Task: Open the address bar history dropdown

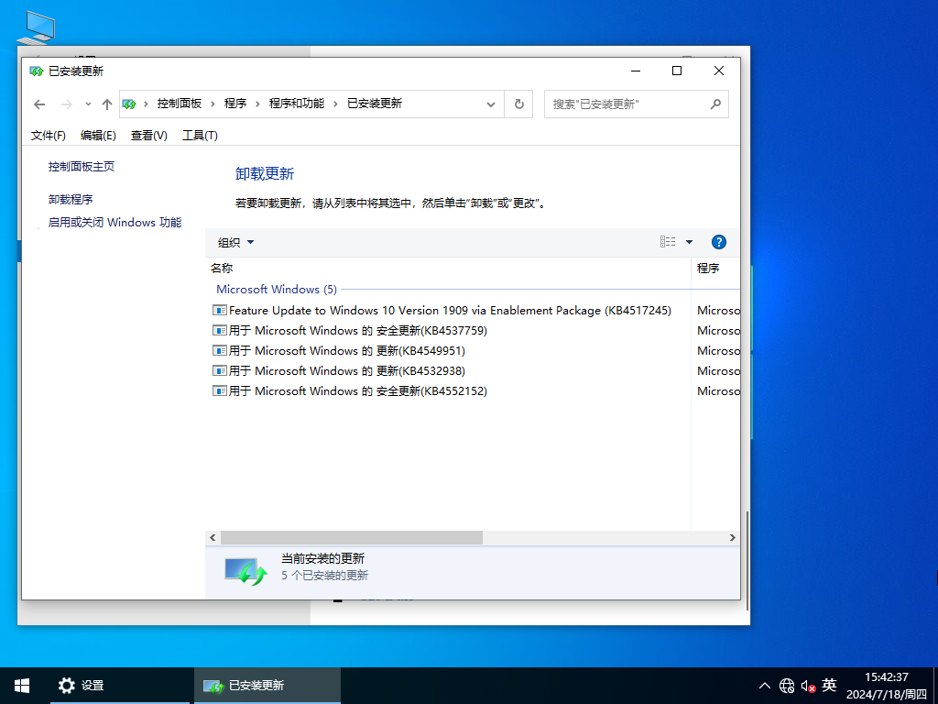Action: (x=491, y=104)
